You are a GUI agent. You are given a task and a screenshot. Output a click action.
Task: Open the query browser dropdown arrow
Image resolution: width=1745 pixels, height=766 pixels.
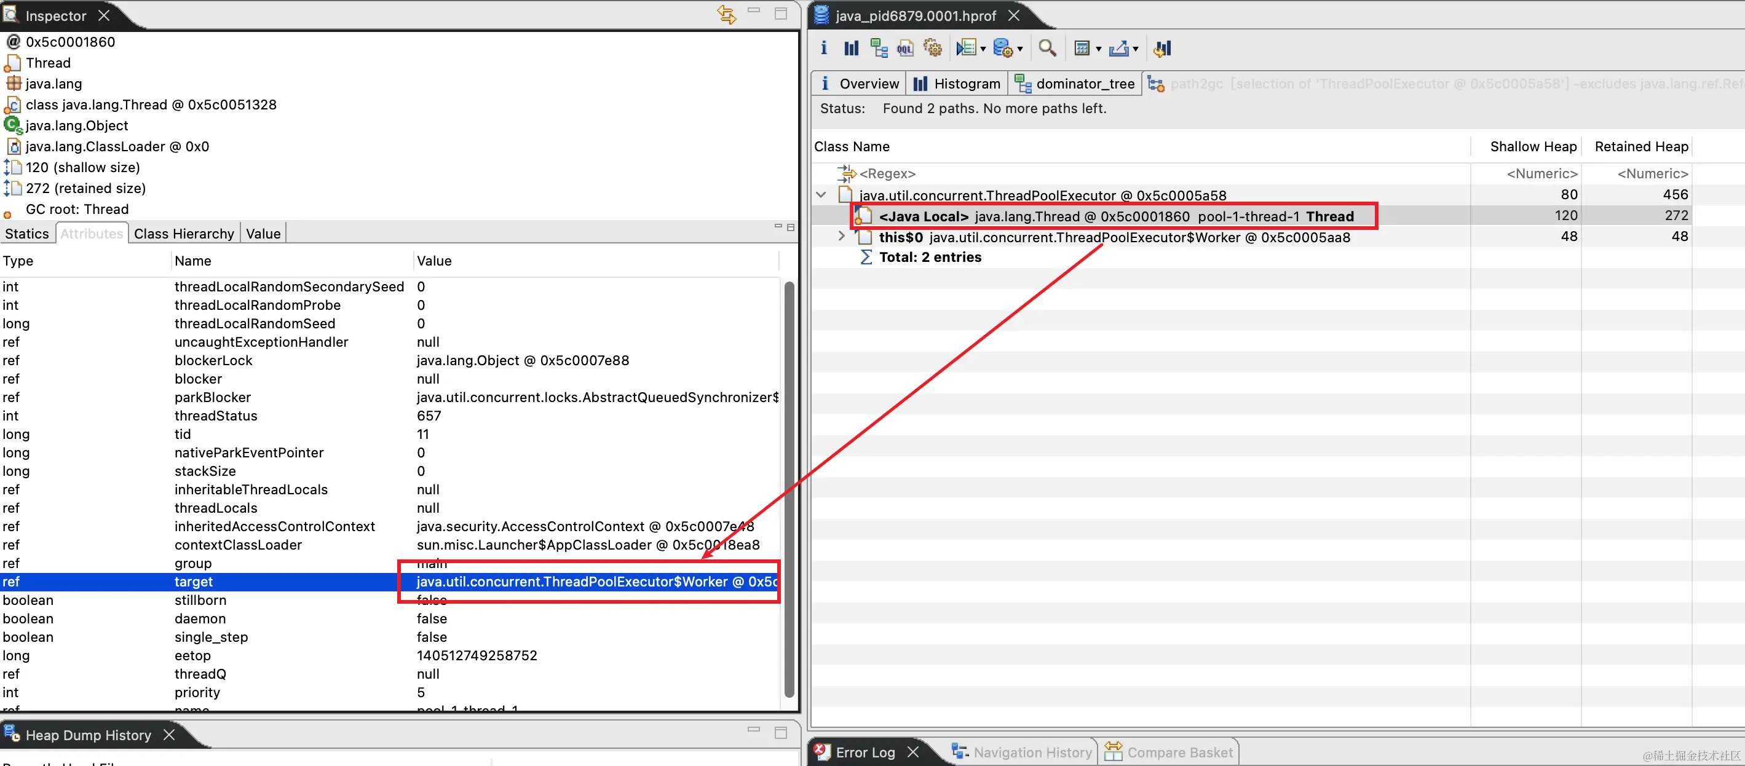point(1020,48)
